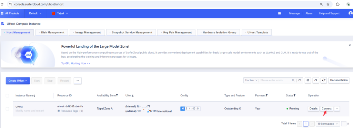Viewport: 353px width, 128px height.
Task: Click the Resource Tags icon
Action: (59, 111)
